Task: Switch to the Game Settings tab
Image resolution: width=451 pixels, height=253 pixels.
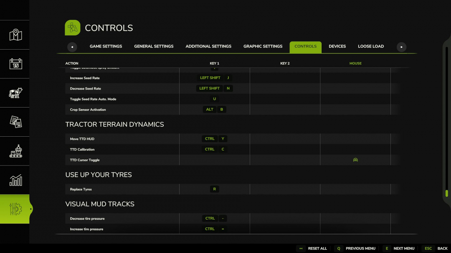Action: point(106,46)
